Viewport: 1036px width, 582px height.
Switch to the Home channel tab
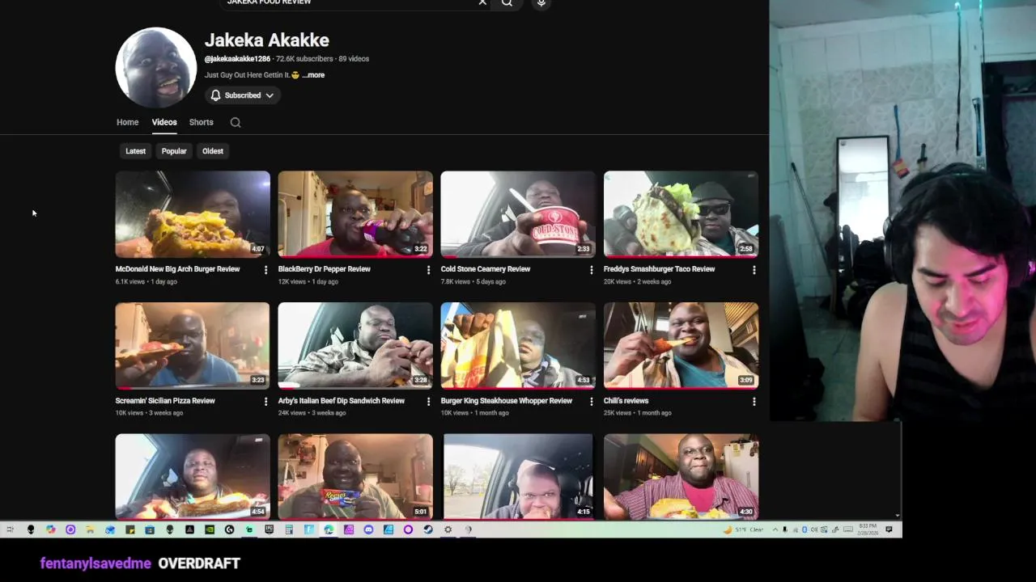click(x=127, y=122)
